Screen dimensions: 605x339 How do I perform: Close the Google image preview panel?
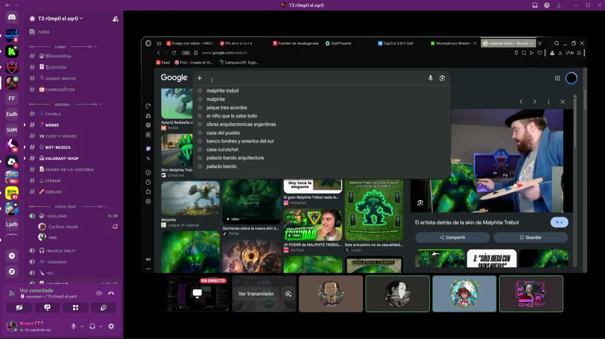563,102
